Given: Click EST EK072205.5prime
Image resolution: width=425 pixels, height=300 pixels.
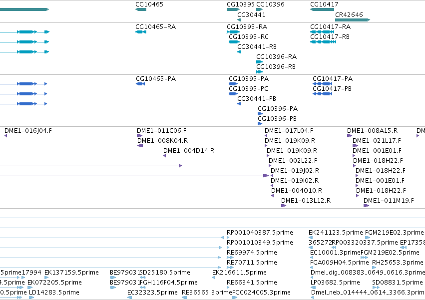Looking at the screenshot, I should pos(54,283).
